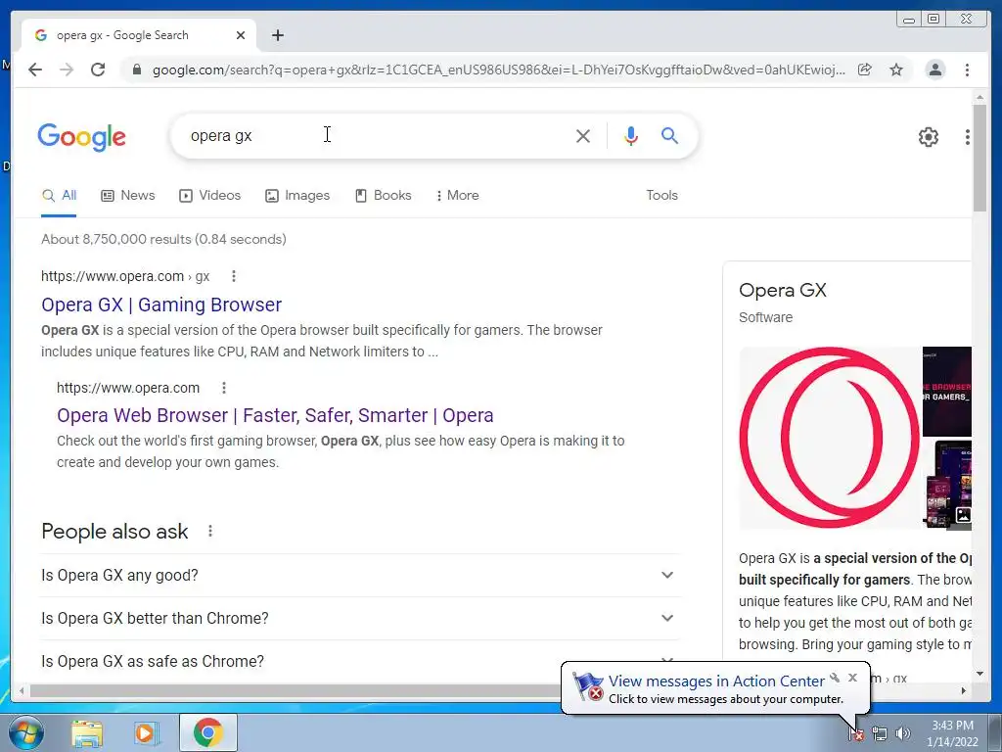
Task: Reload the page with the refresh icon
Action: point(98,70)
